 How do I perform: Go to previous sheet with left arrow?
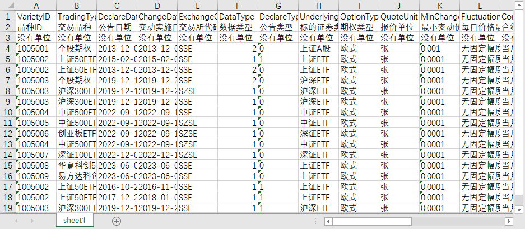click(x=16, y=221)
